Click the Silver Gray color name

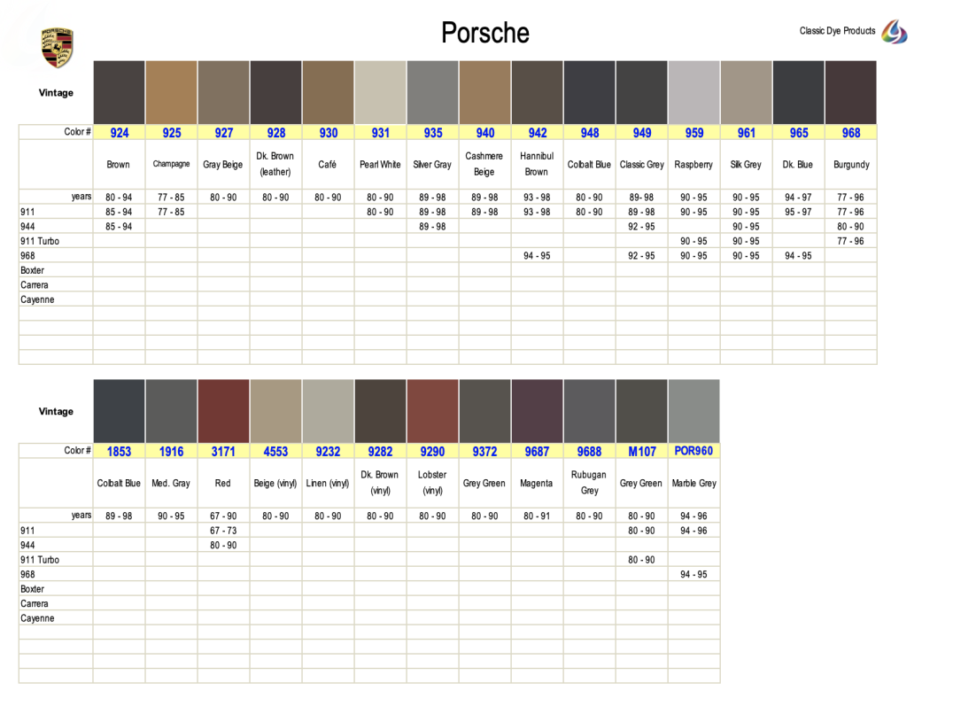[x=432, y=165]
